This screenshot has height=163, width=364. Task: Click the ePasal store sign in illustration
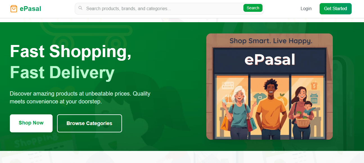pos(270,60)
